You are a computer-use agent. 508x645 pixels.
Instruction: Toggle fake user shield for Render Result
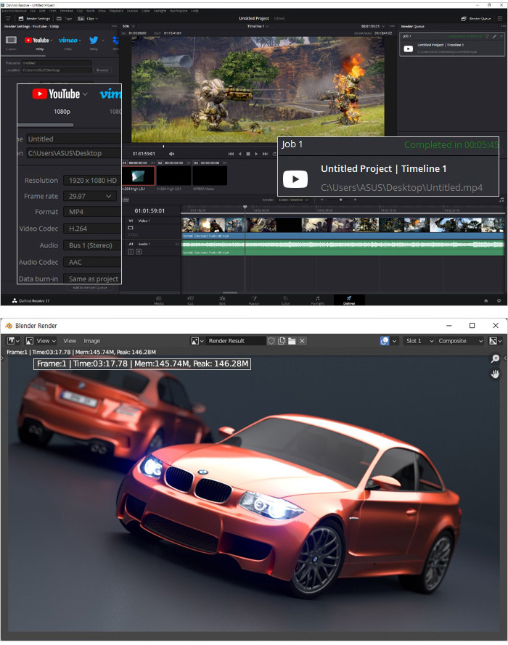tap(271, 340)
